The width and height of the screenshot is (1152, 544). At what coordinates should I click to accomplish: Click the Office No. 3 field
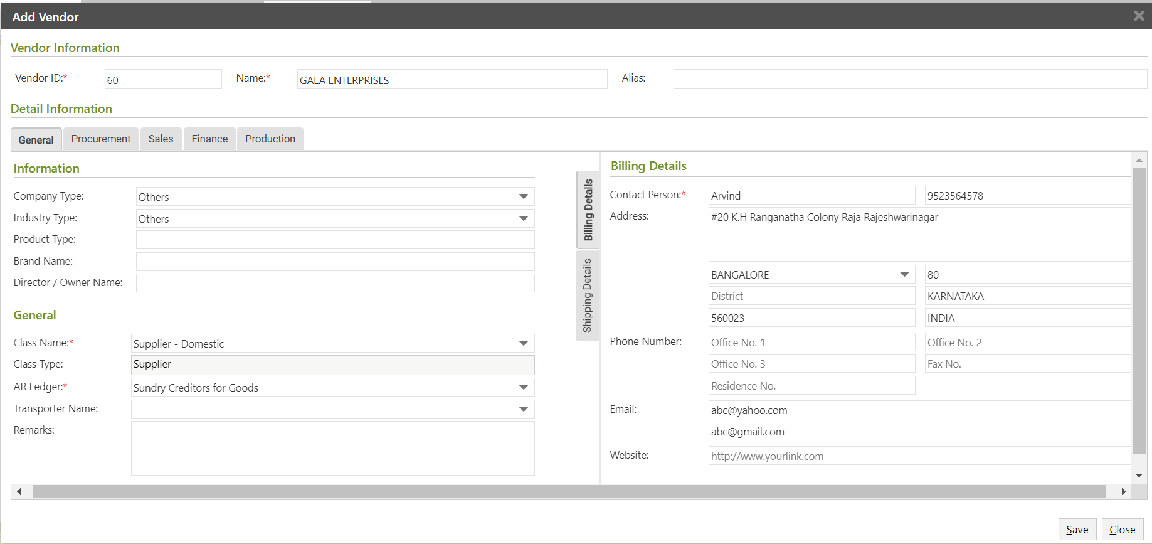point(811,363)
